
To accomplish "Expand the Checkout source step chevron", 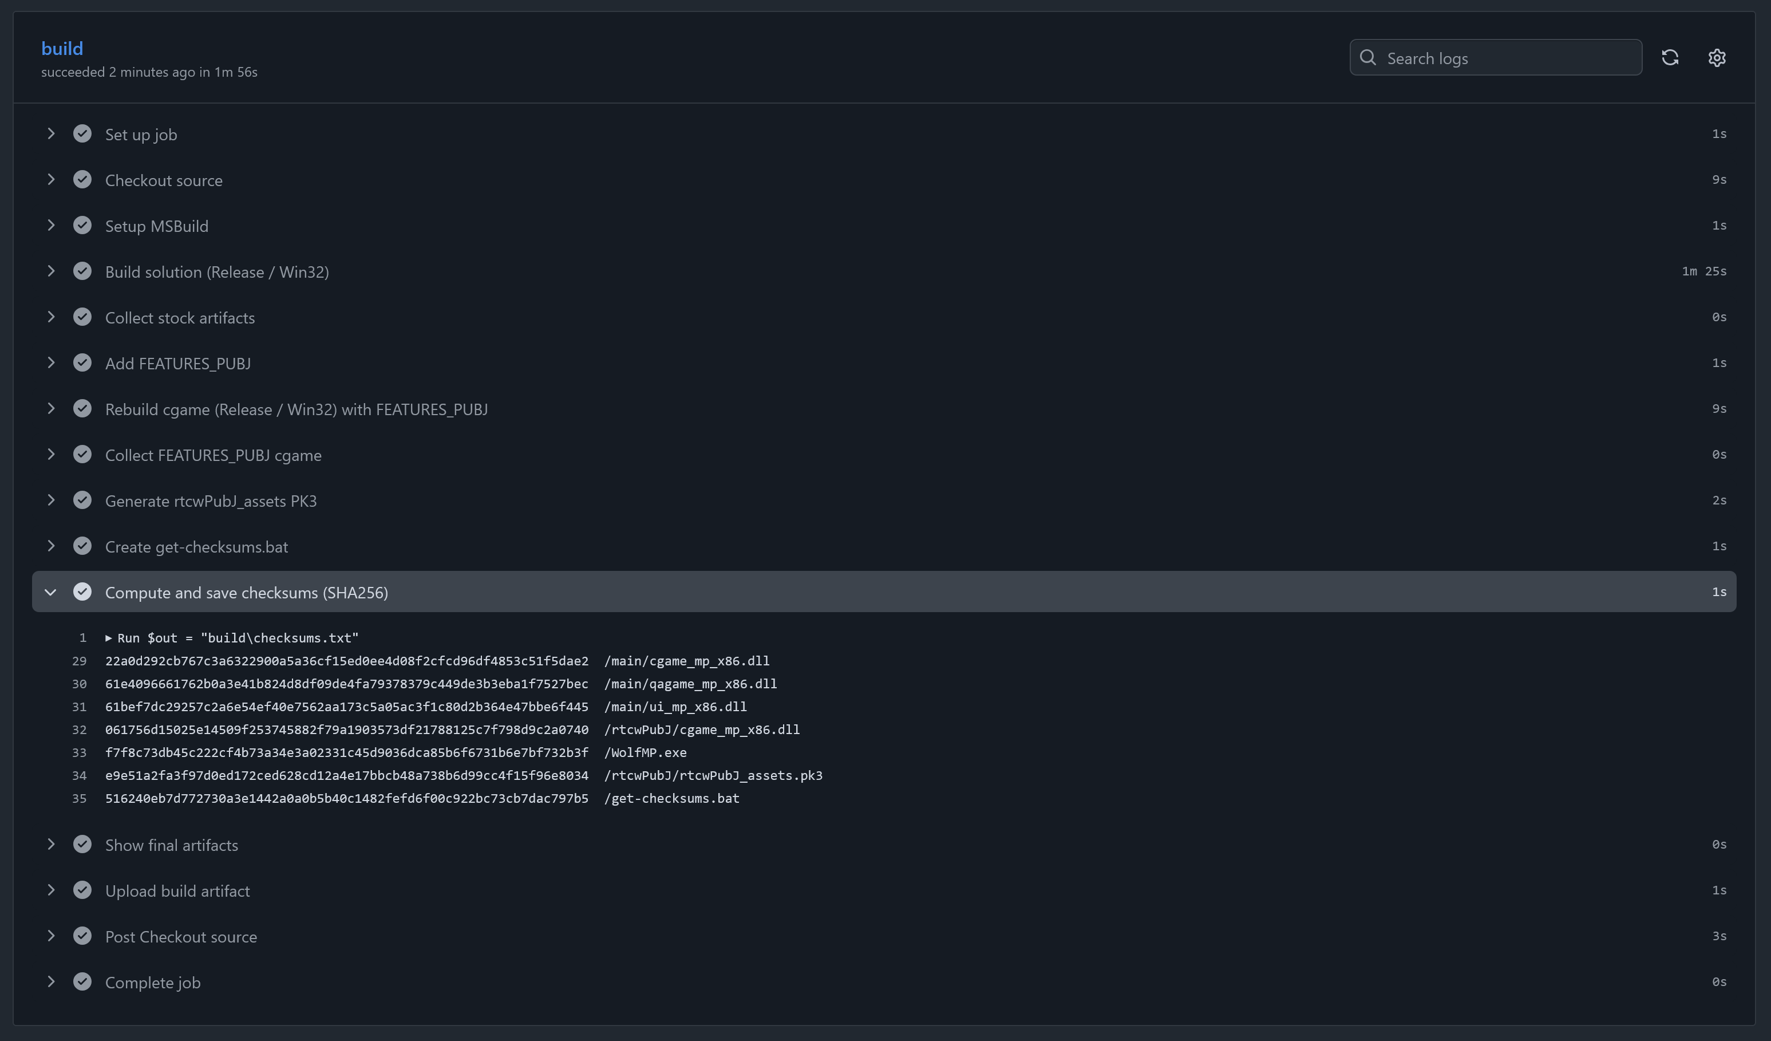I will pyautogui.click(x=50, y=179).
